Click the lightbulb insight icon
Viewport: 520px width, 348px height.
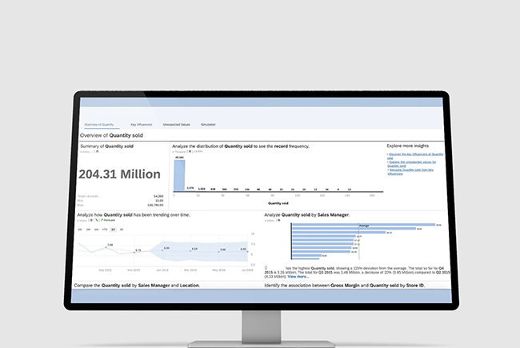coord(266,267)
